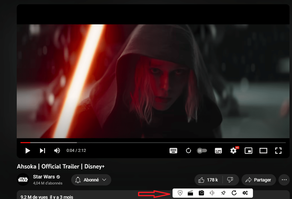Play the Ahsoka trailer video
This screenshot has width=292, height=199.
point(28,150)
